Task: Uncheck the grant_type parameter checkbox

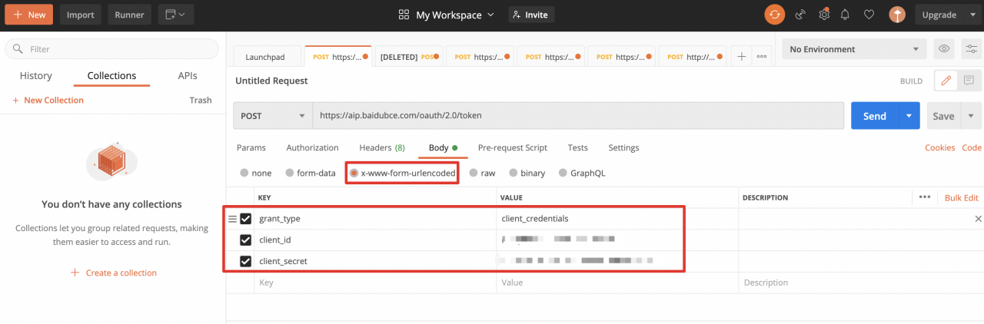Action: tap(246, 219)
